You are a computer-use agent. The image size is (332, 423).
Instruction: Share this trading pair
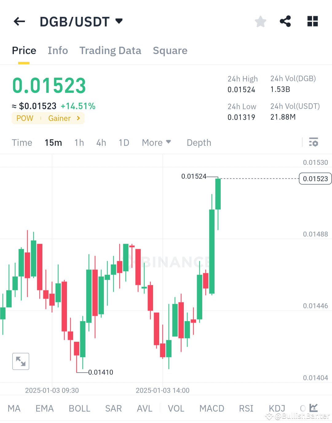285,21
